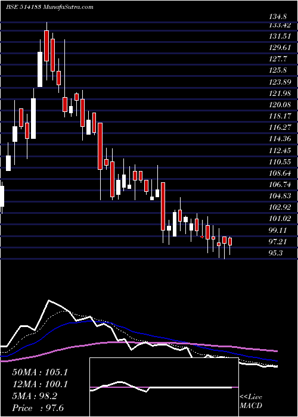Click the 97.21 price axis label
The width and height of the screenshot is (298, 417).
point(278,241)
